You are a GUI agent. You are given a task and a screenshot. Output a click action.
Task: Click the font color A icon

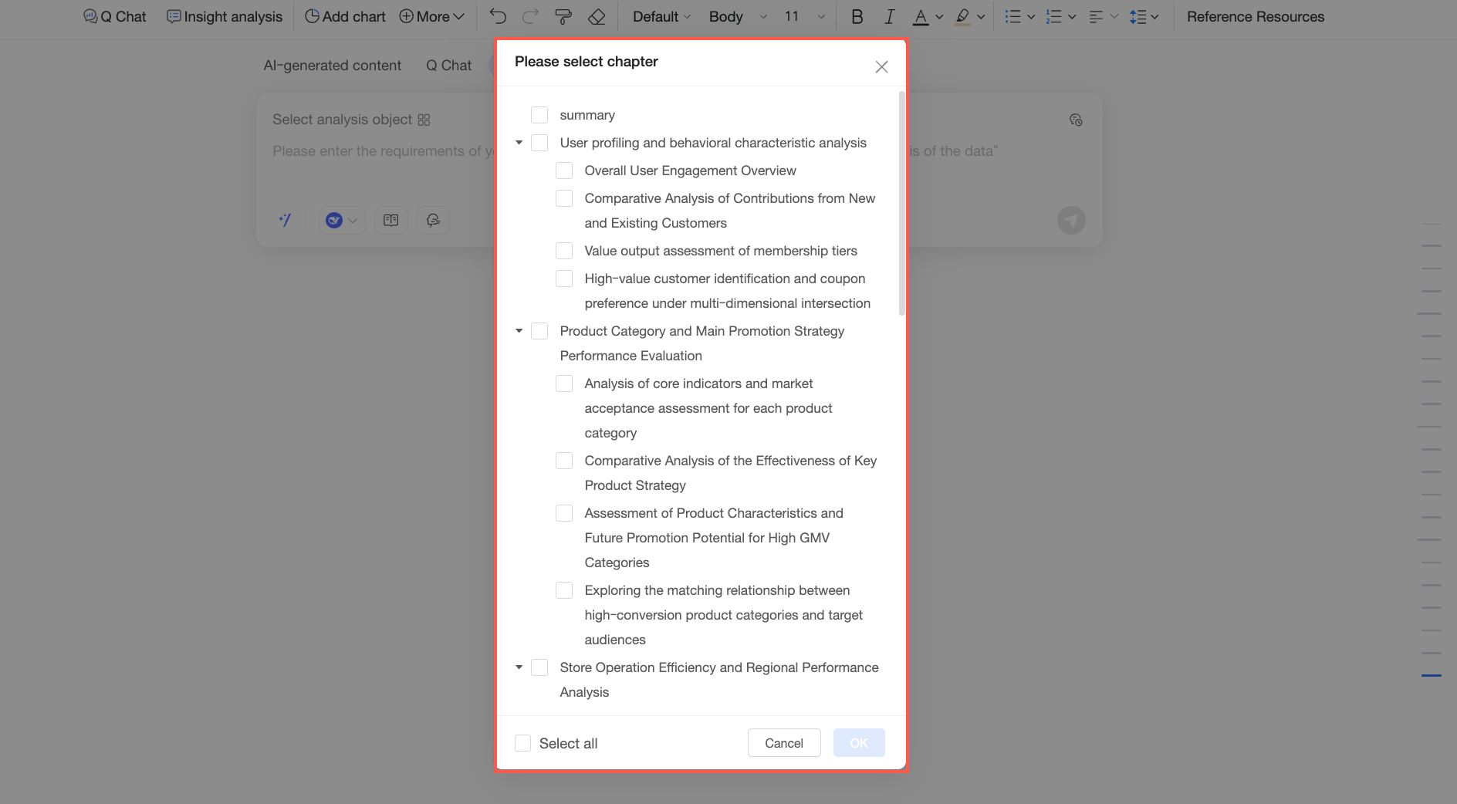(x=921, y=17)
